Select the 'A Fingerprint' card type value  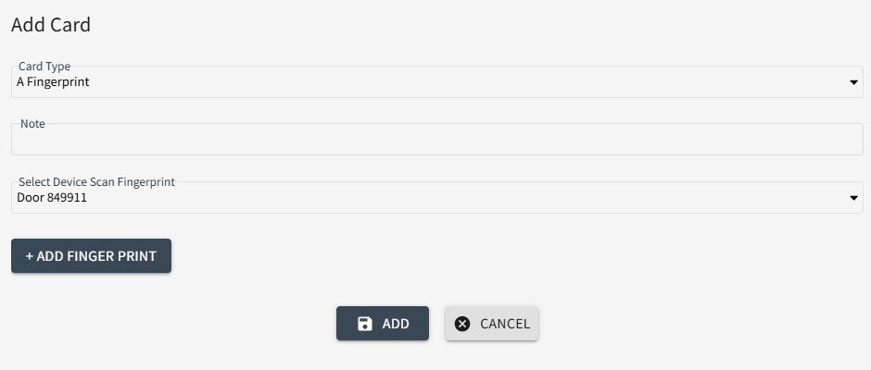coord(53,82)
